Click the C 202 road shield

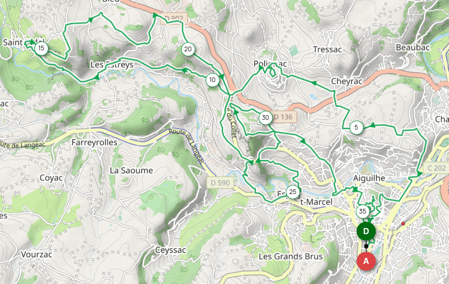click(x=436, y=168)
